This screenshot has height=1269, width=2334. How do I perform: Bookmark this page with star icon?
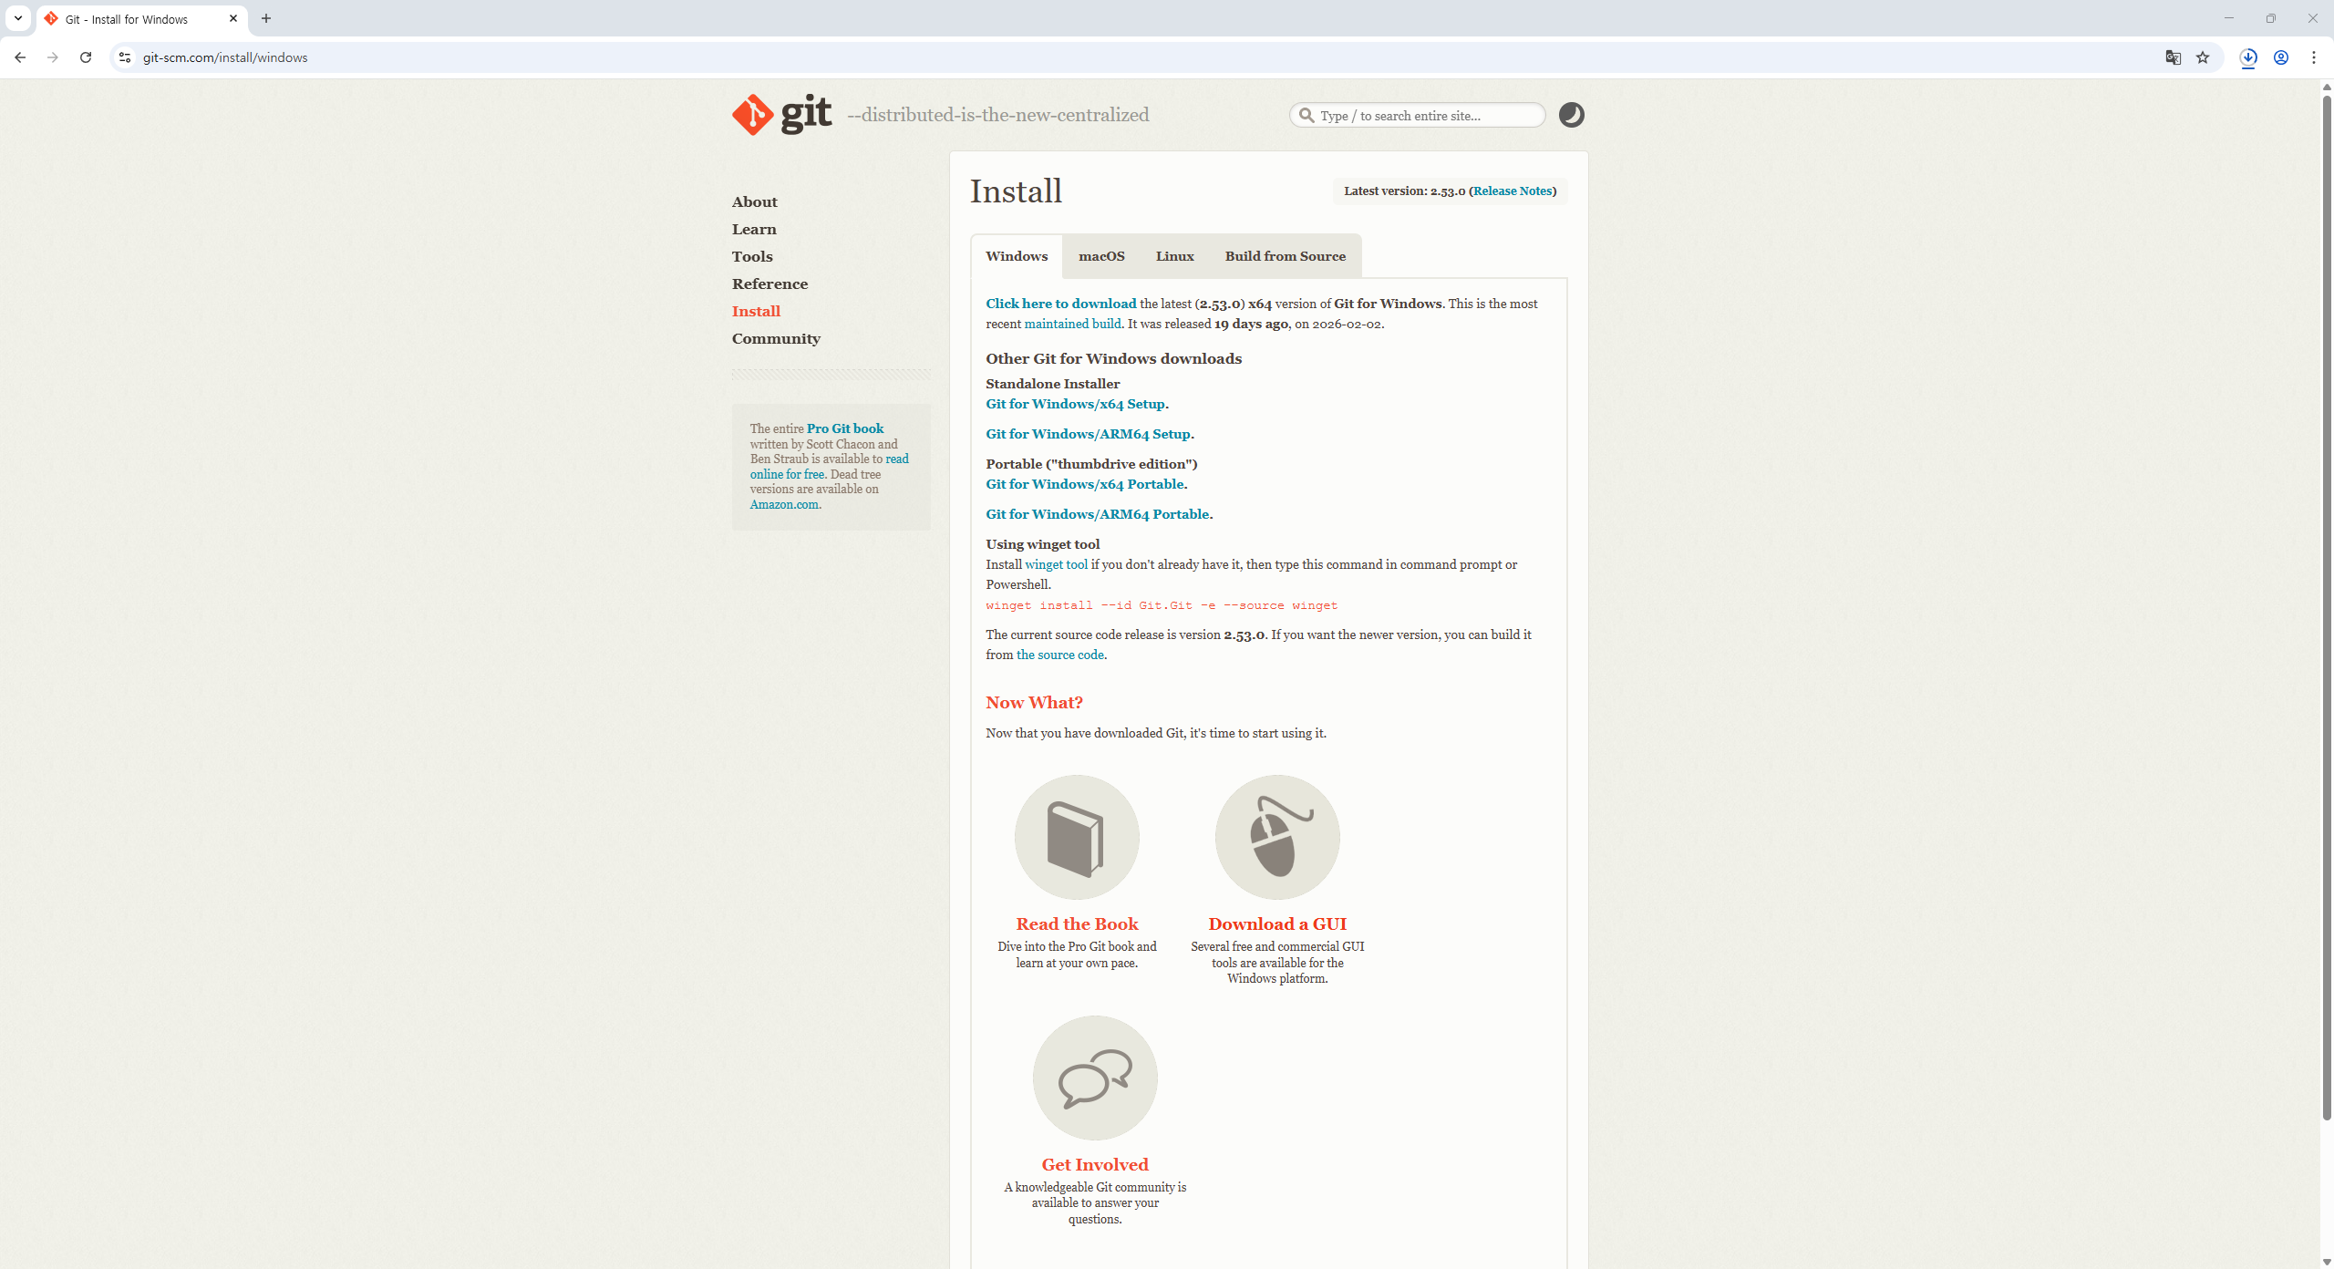(2203, 57)
